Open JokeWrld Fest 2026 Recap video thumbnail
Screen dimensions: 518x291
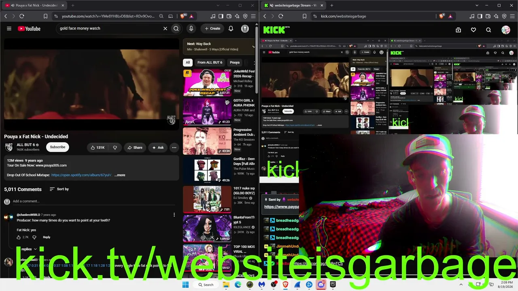click(207, 83)
